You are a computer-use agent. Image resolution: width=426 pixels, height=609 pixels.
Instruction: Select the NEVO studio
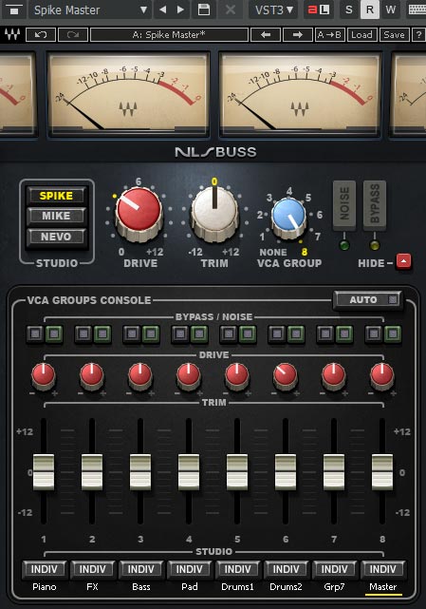click(56, 237)
